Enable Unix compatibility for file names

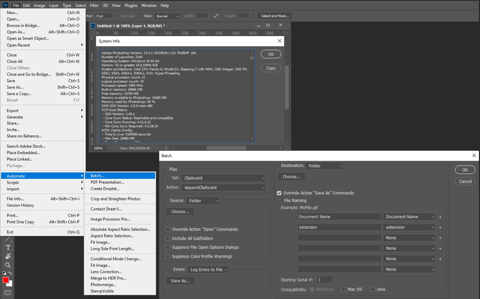pos(372,289)
